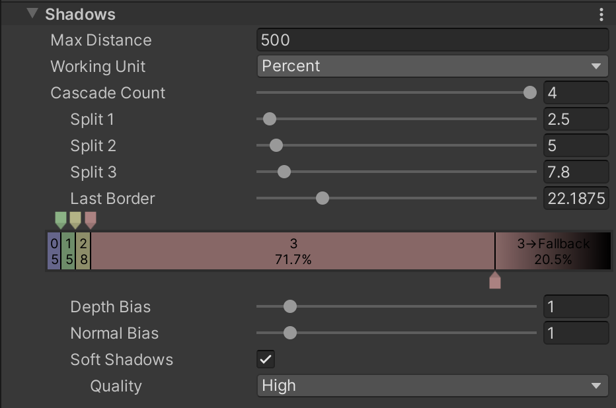Click the pink cascade split handle on top
Image resolution: width=616 pixels, height=408 pixels.
coord(91,219)
